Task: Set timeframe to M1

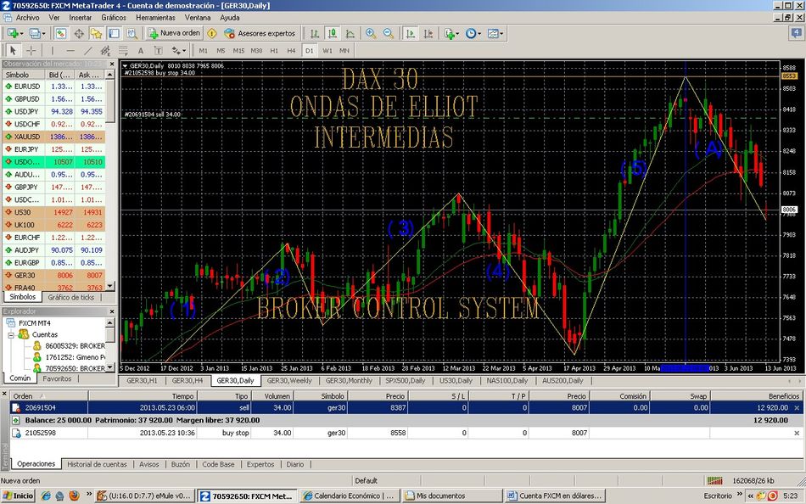Action: click(x=204, y=50)
